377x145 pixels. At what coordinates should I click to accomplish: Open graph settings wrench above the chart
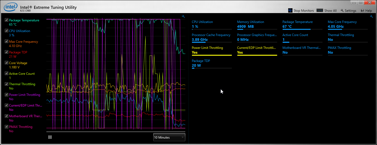pos(183,16)
